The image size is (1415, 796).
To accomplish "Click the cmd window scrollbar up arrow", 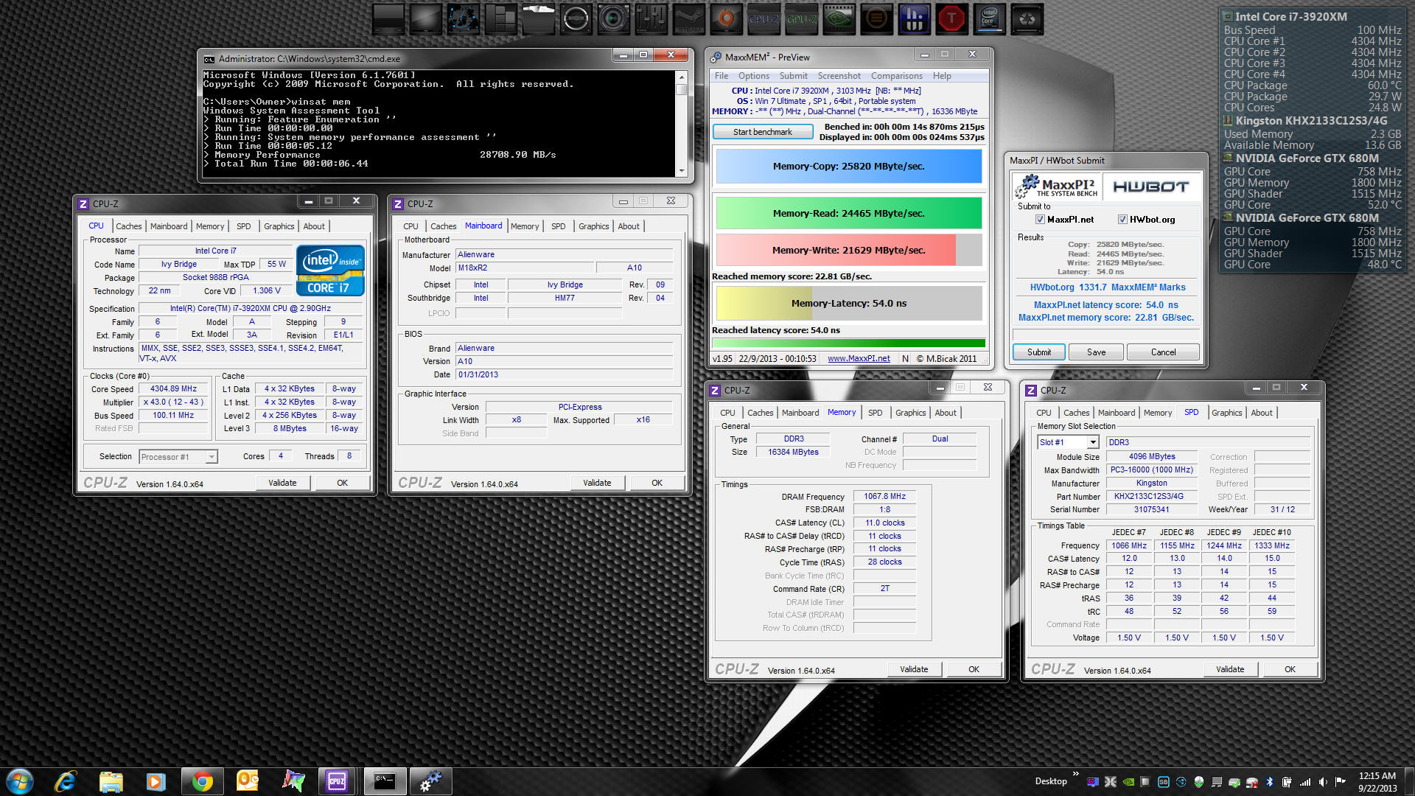I will pos(682,77).
